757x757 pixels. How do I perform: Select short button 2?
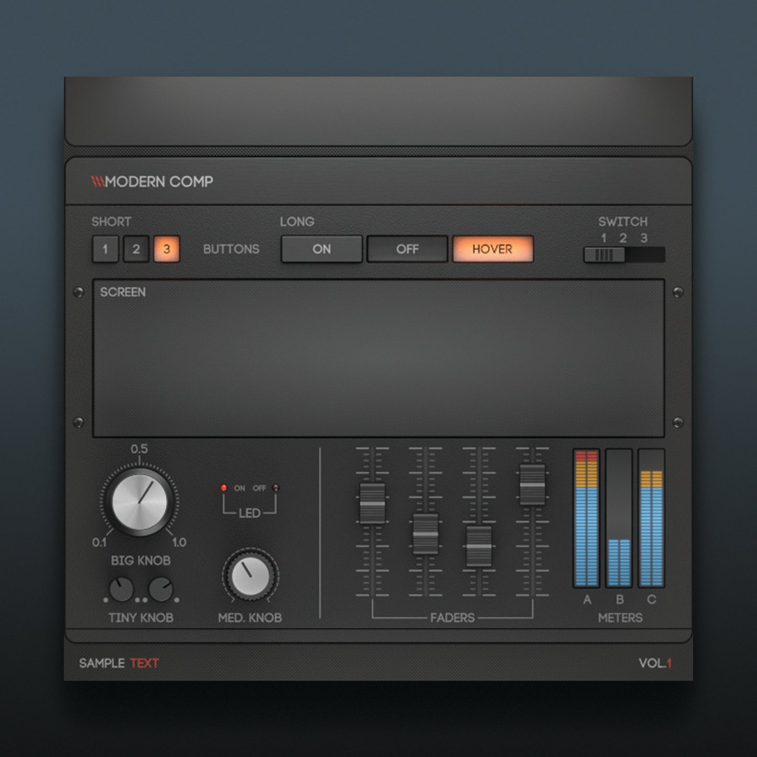coord(136,249)
